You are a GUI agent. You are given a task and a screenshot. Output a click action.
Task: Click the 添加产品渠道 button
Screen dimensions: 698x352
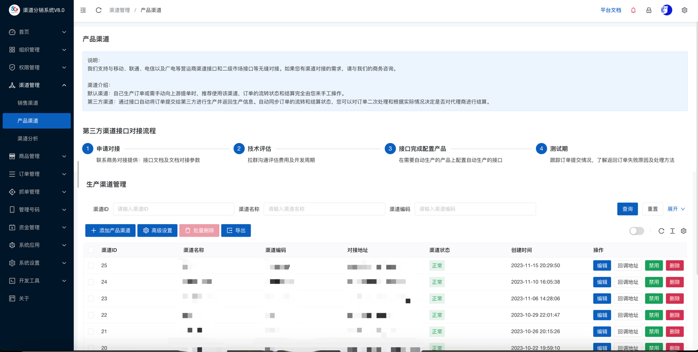(110, 231)
